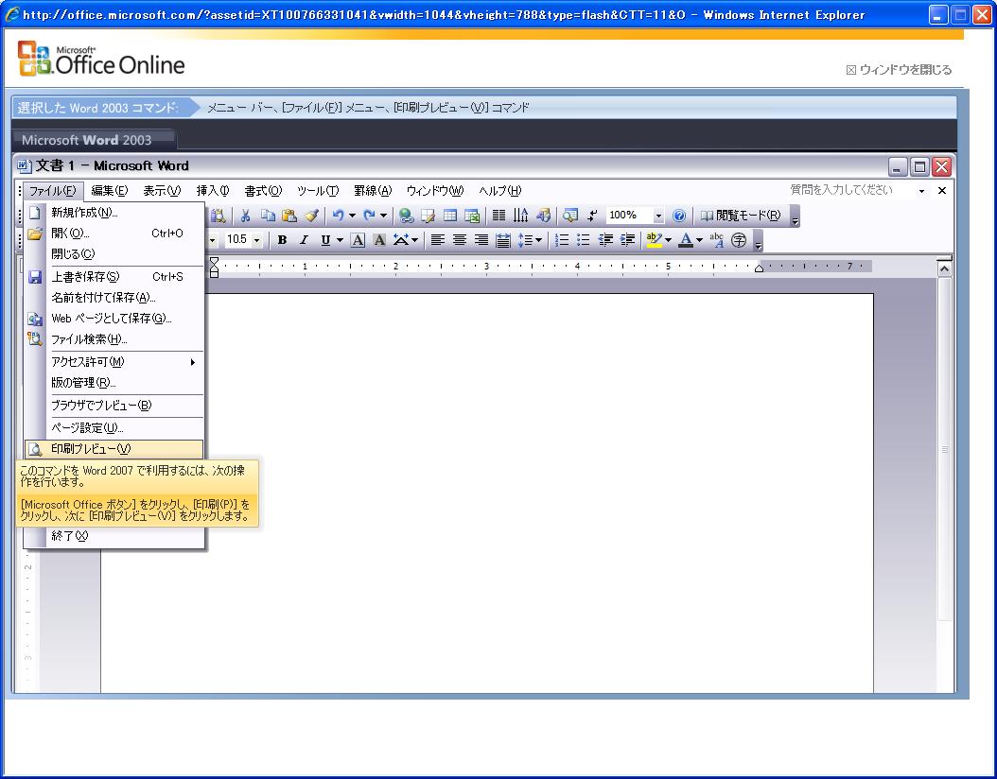Click the Copy icon in toolbar

point(268,216)
